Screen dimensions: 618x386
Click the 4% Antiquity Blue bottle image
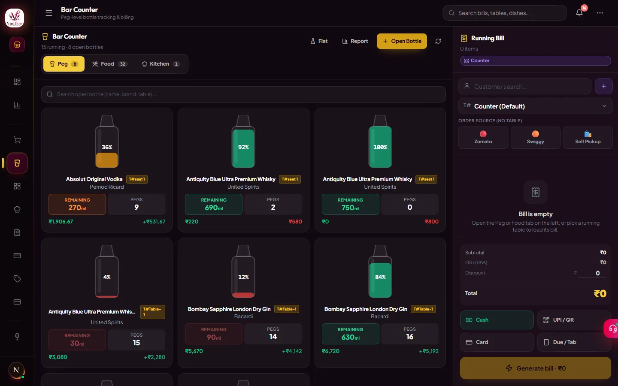[107, 271]
